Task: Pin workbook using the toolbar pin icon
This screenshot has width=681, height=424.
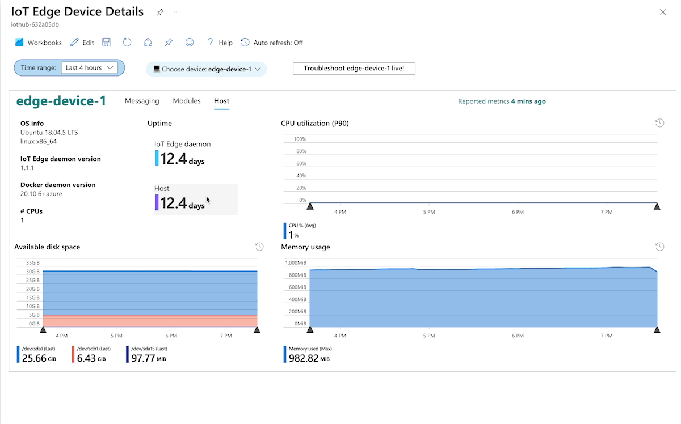Action: [169, 43]
